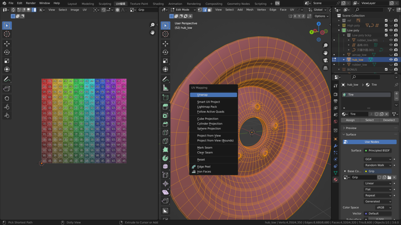
Task: Switch perspective/orthographic with the grid gizmo
Action: 325,68
